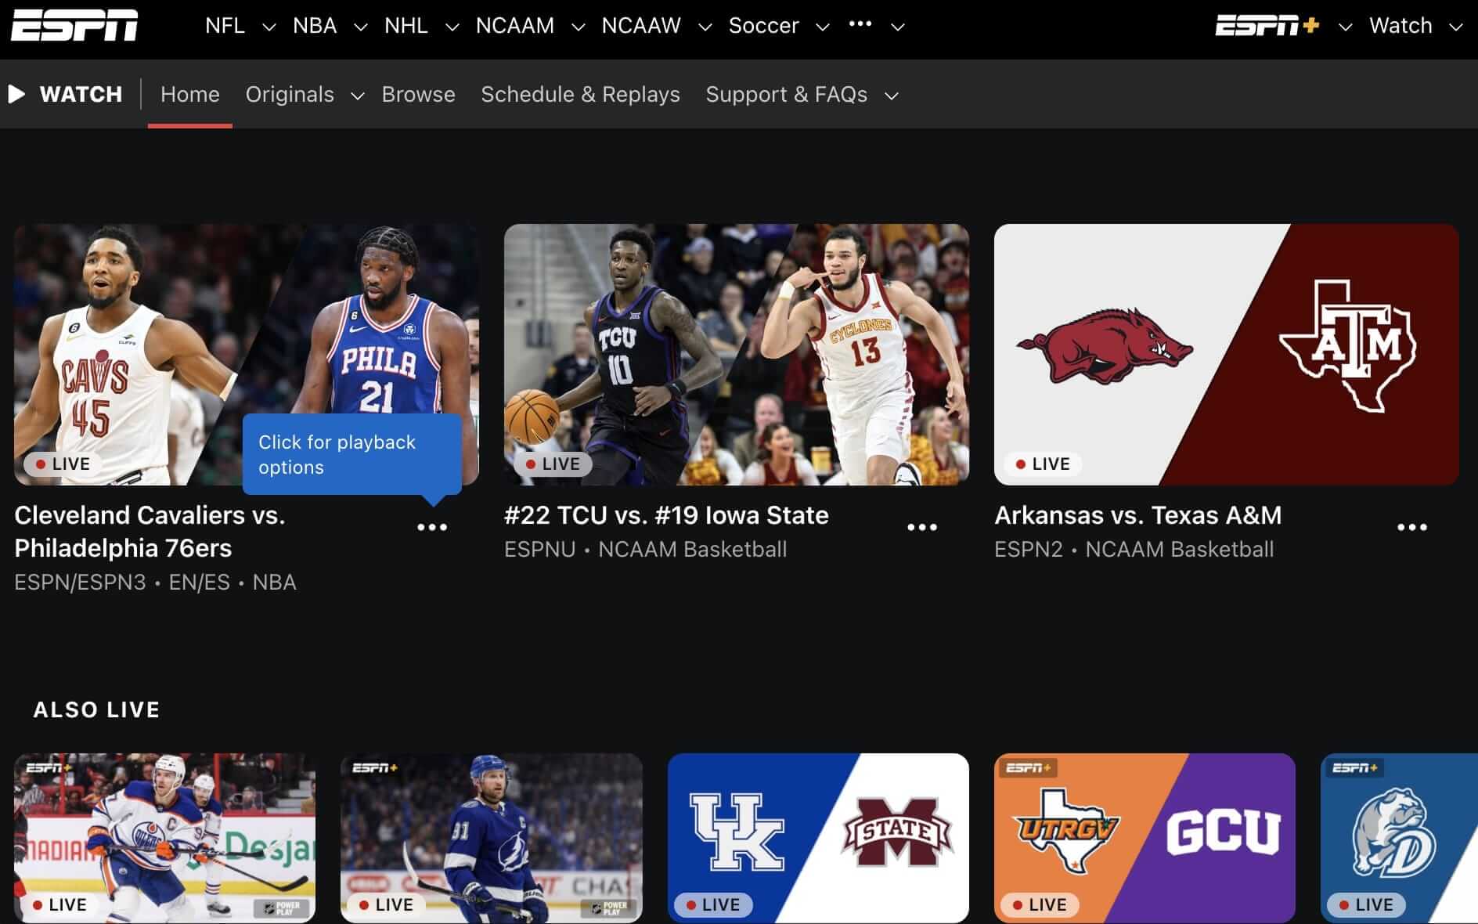The height and width of the screenshot is (924, 1478).
Task: Open options for Cavaliers vs. 76ers game
Action: pos(432,527)
